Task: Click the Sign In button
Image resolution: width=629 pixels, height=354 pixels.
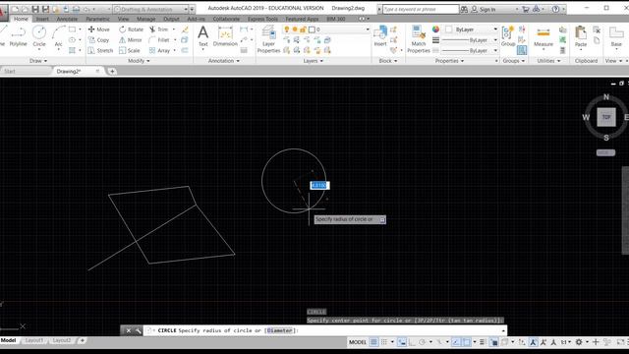Action: pos(484,9)
